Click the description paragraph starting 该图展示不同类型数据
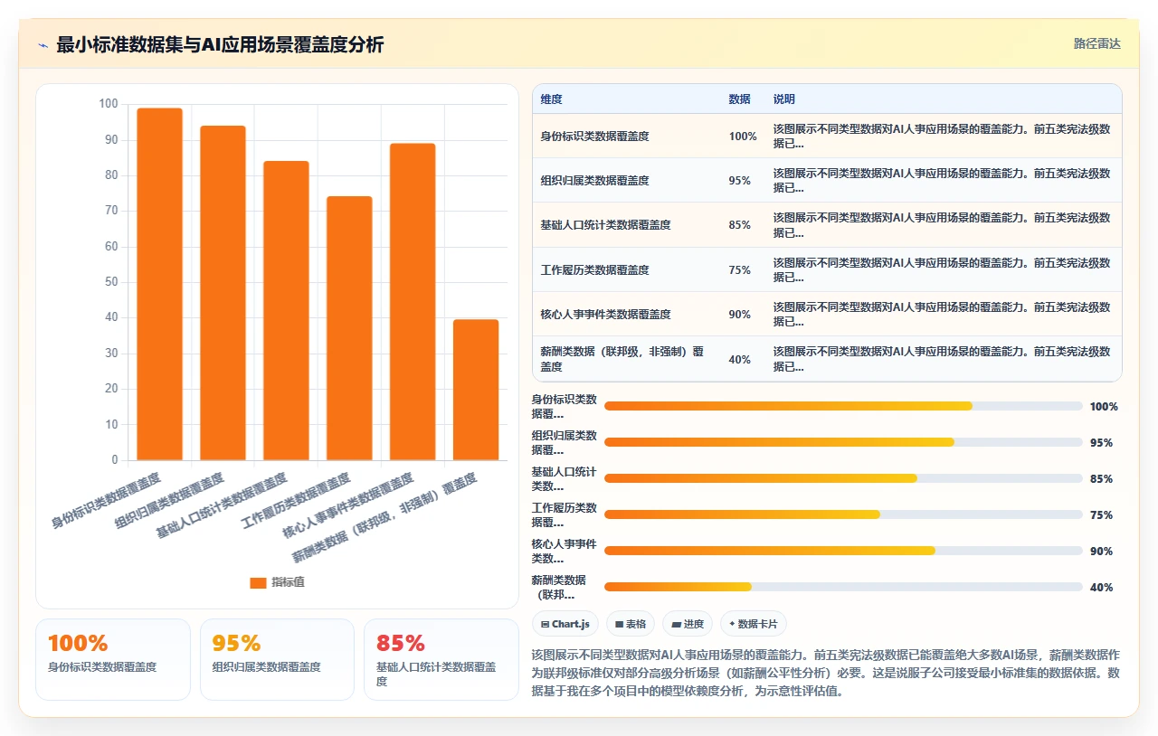This screenshot has height=736, width=1158. tap(826, 672)
